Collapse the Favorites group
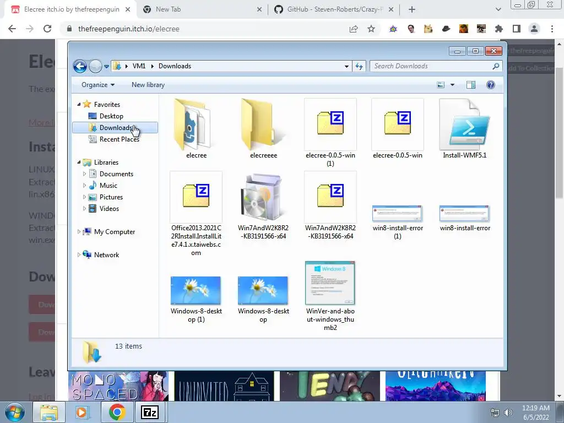Screen dimensions: 564x423 79,104
